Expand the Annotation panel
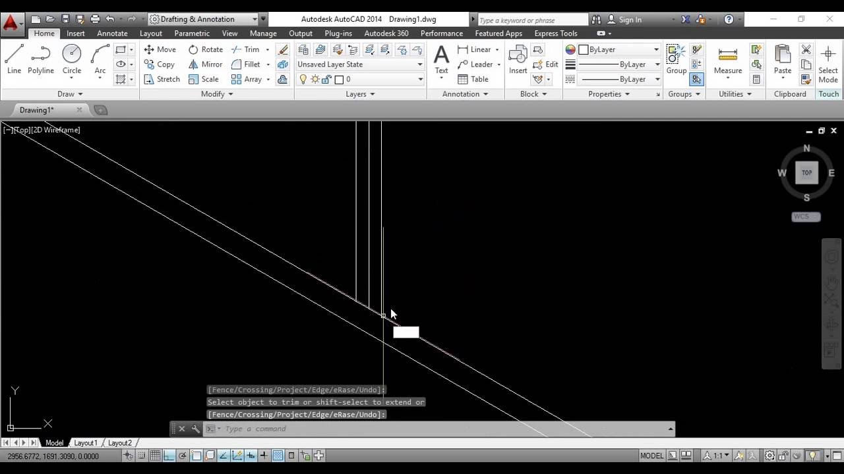The image size is (844, 474). (x=466, y=94)
